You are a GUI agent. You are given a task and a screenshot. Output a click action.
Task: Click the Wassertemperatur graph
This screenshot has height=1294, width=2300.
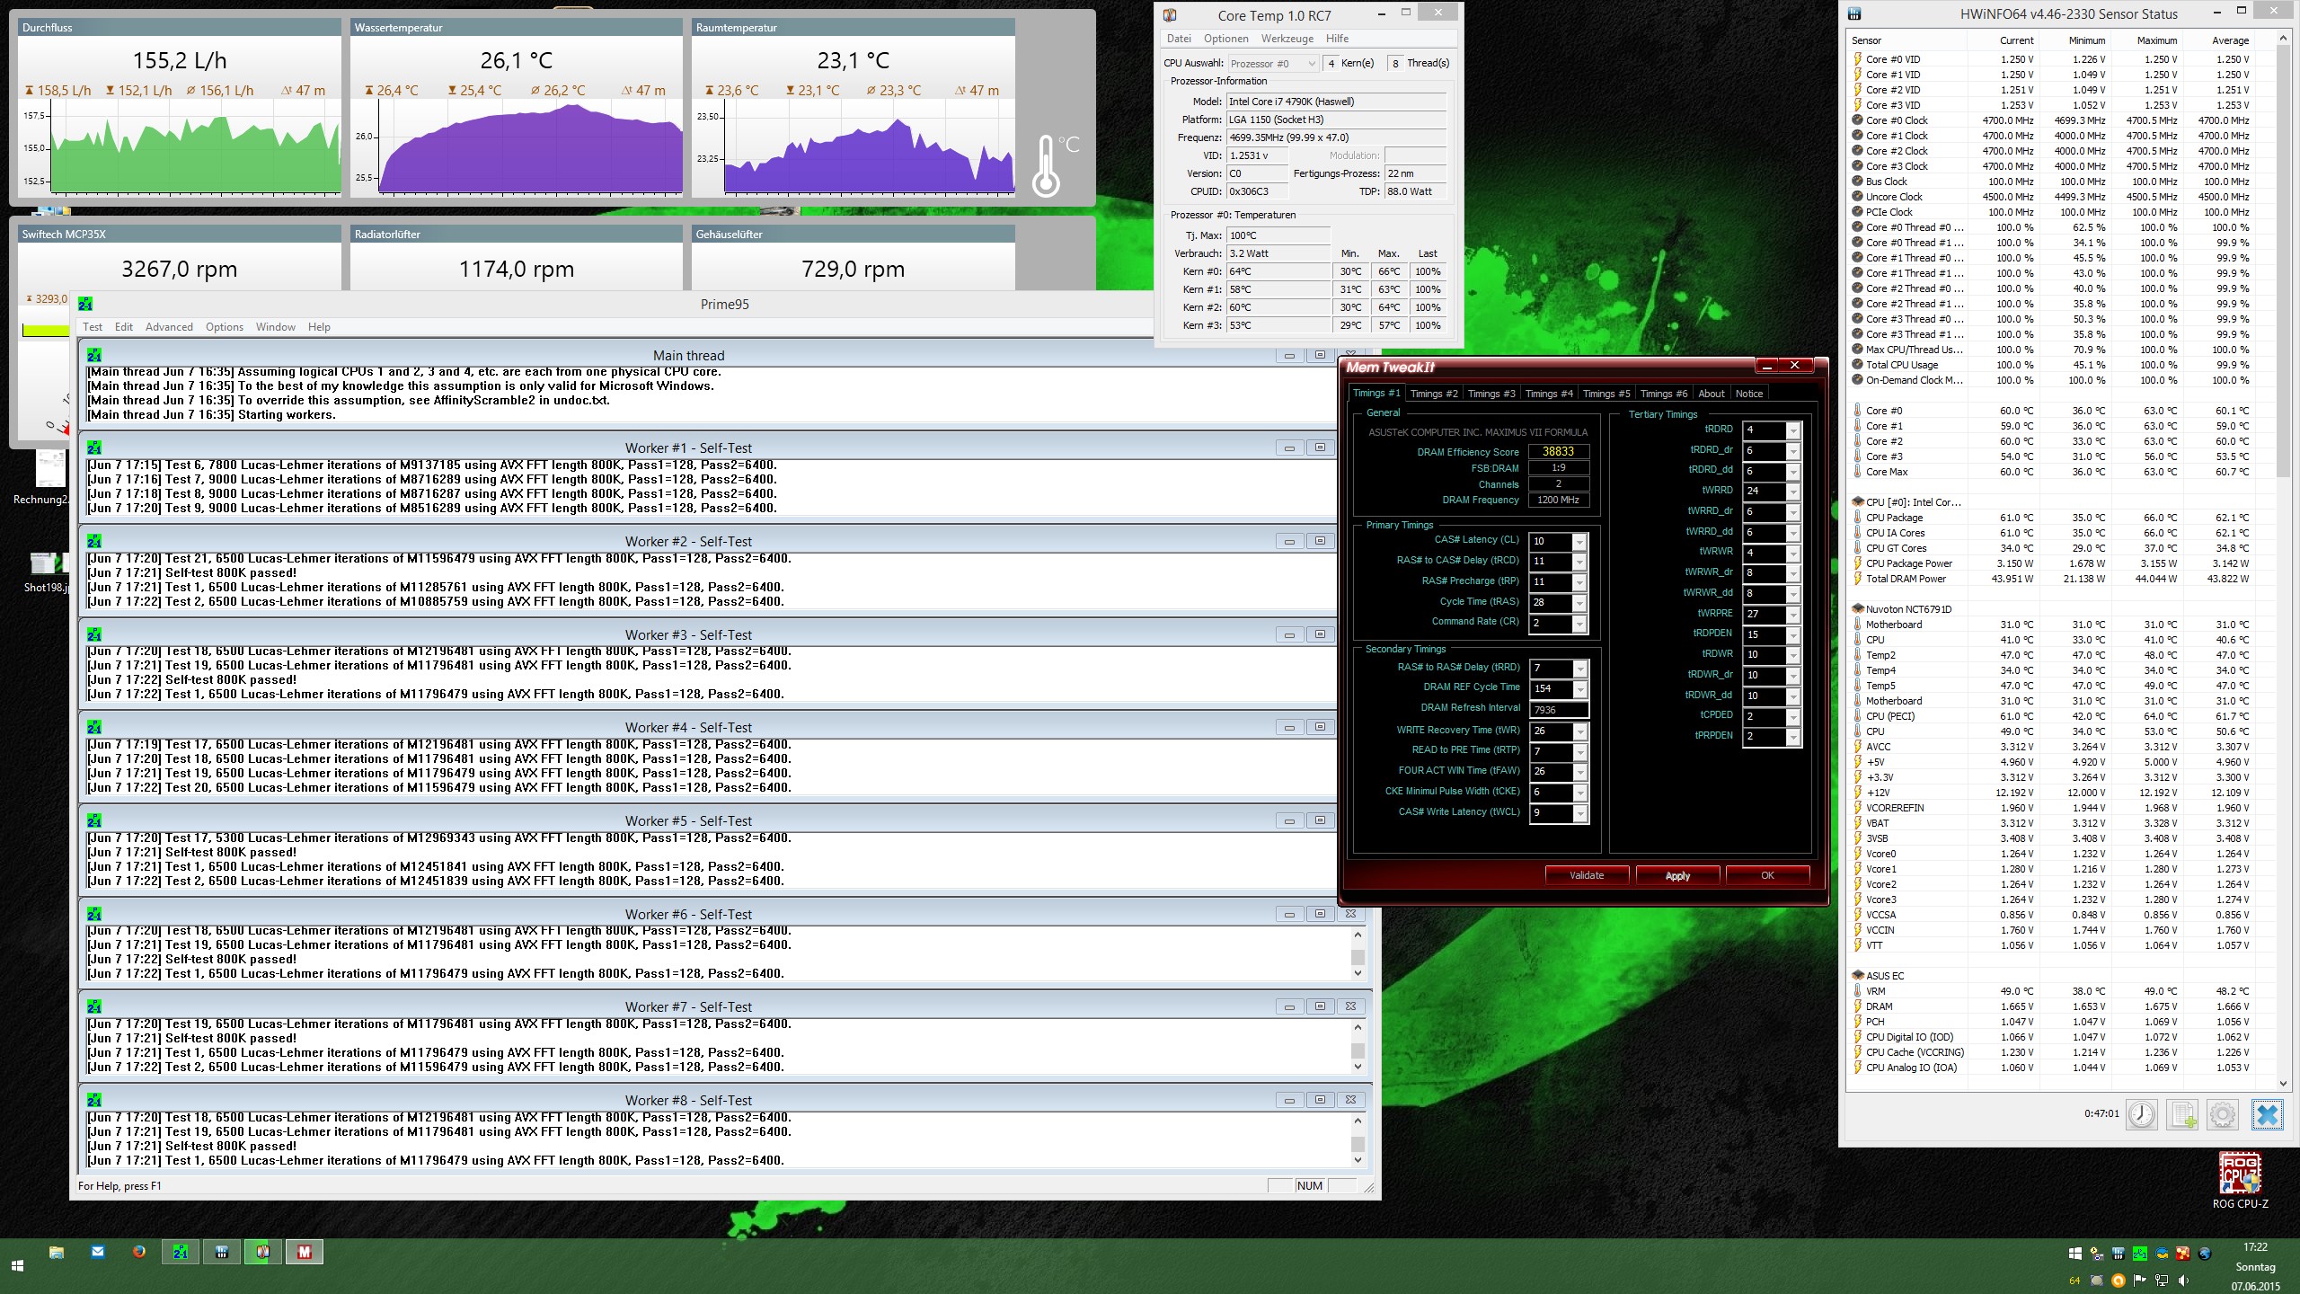point(530,148)
